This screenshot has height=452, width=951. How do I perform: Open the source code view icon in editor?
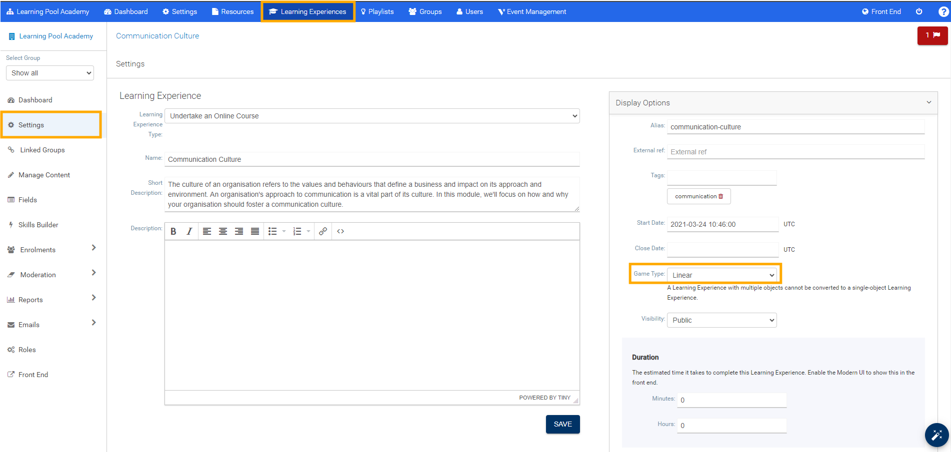coord(340,231)
